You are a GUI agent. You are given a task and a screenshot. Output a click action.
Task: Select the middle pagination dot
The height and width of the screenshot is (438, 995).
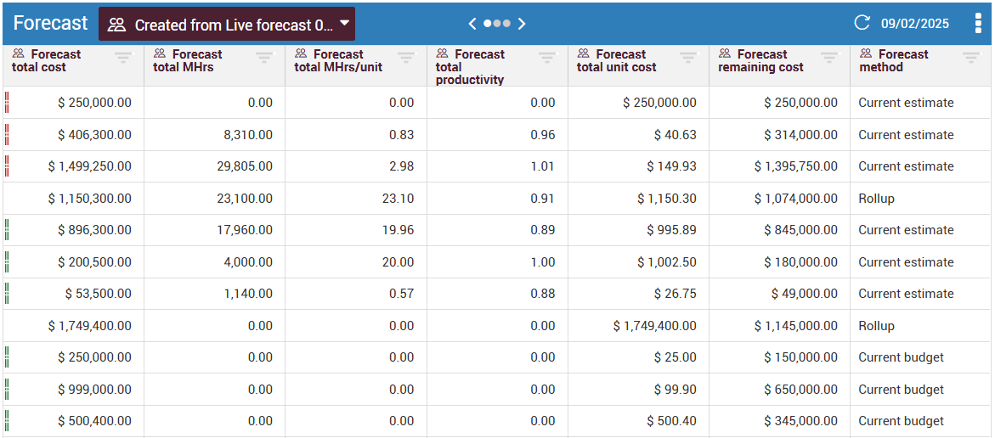[497, 24]
